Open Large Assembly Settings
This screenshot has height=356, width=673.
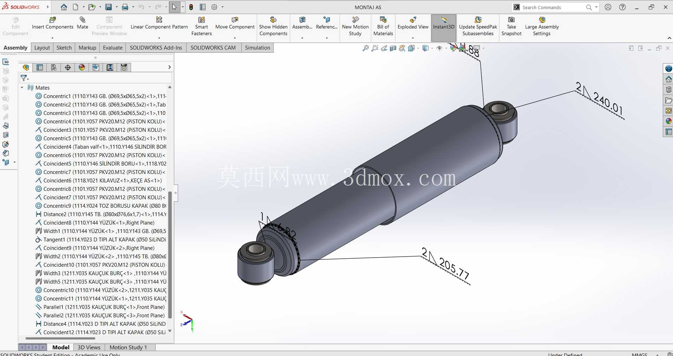pyautogui.click(x=542, y=26)
